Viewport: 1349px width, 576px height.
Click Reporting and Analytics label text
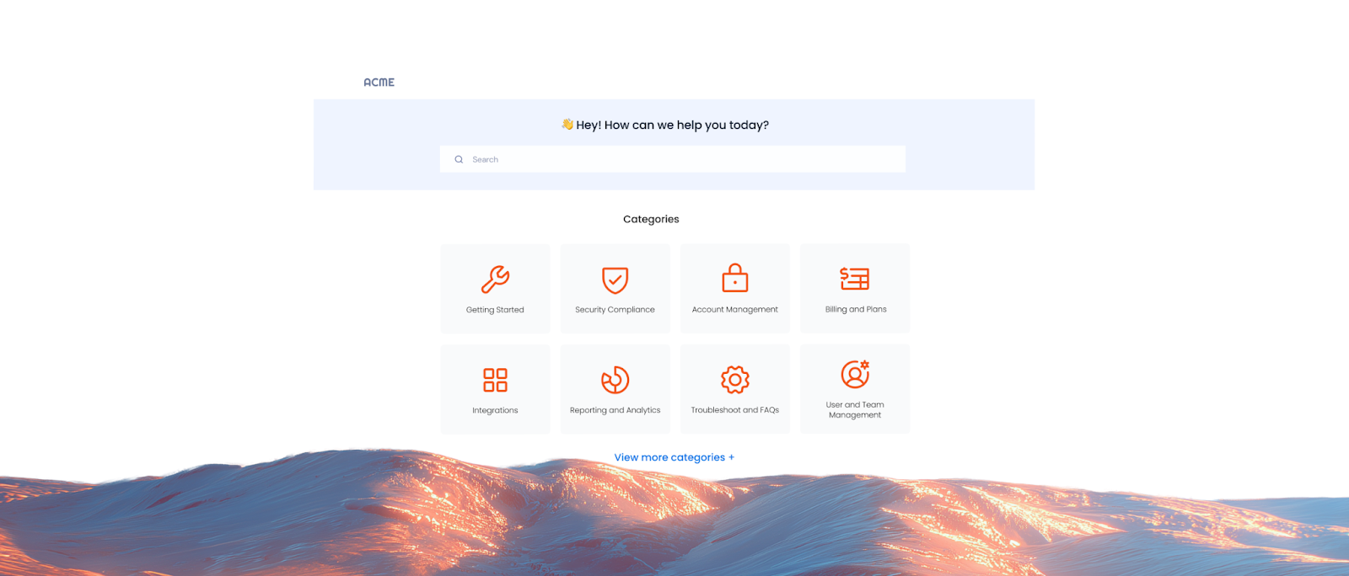[x=615, y=410]
